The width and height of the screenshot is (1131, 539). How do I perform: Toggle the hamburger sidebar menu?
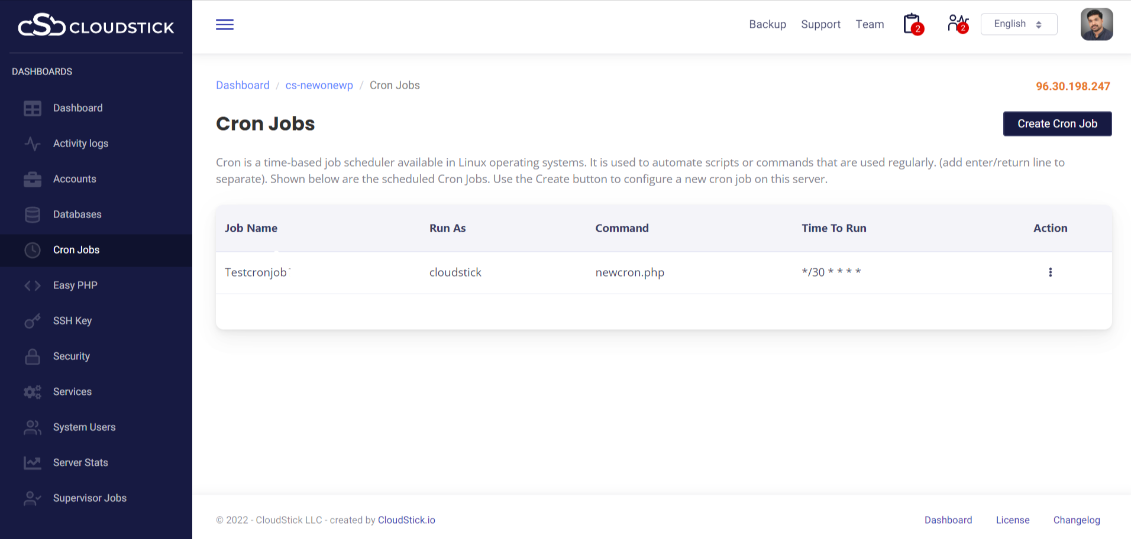(x=224, y=24)
